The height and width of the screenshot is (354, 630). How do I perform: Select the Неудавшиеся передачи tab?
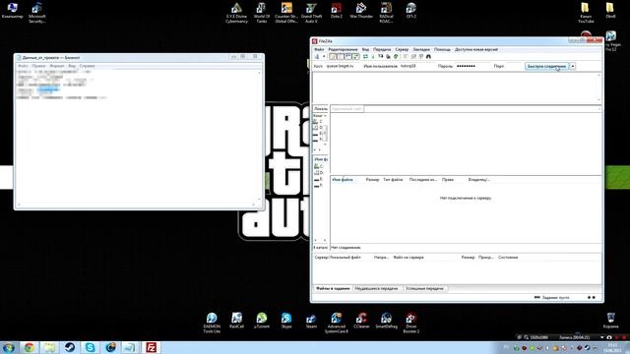click(x=376, y=288)
